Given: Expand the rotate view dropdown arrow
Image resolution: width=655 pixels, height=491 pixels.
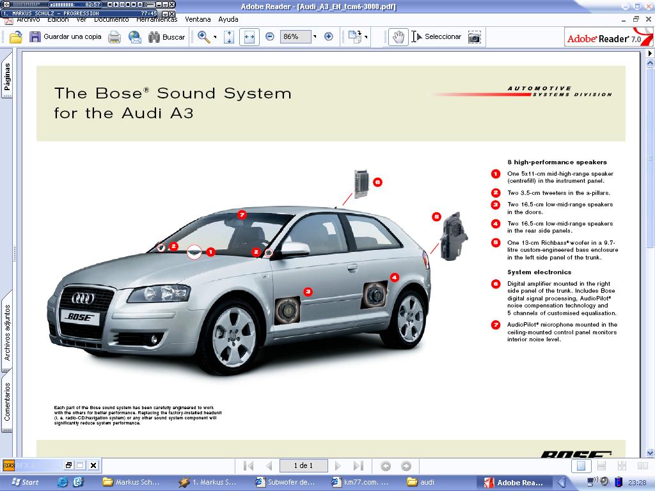Looking at the screenshot, I should 366,37.
